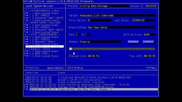
Task: Select the ADATA SU650 (/dev/sdb) row
Action: click(x=46, y=23)
